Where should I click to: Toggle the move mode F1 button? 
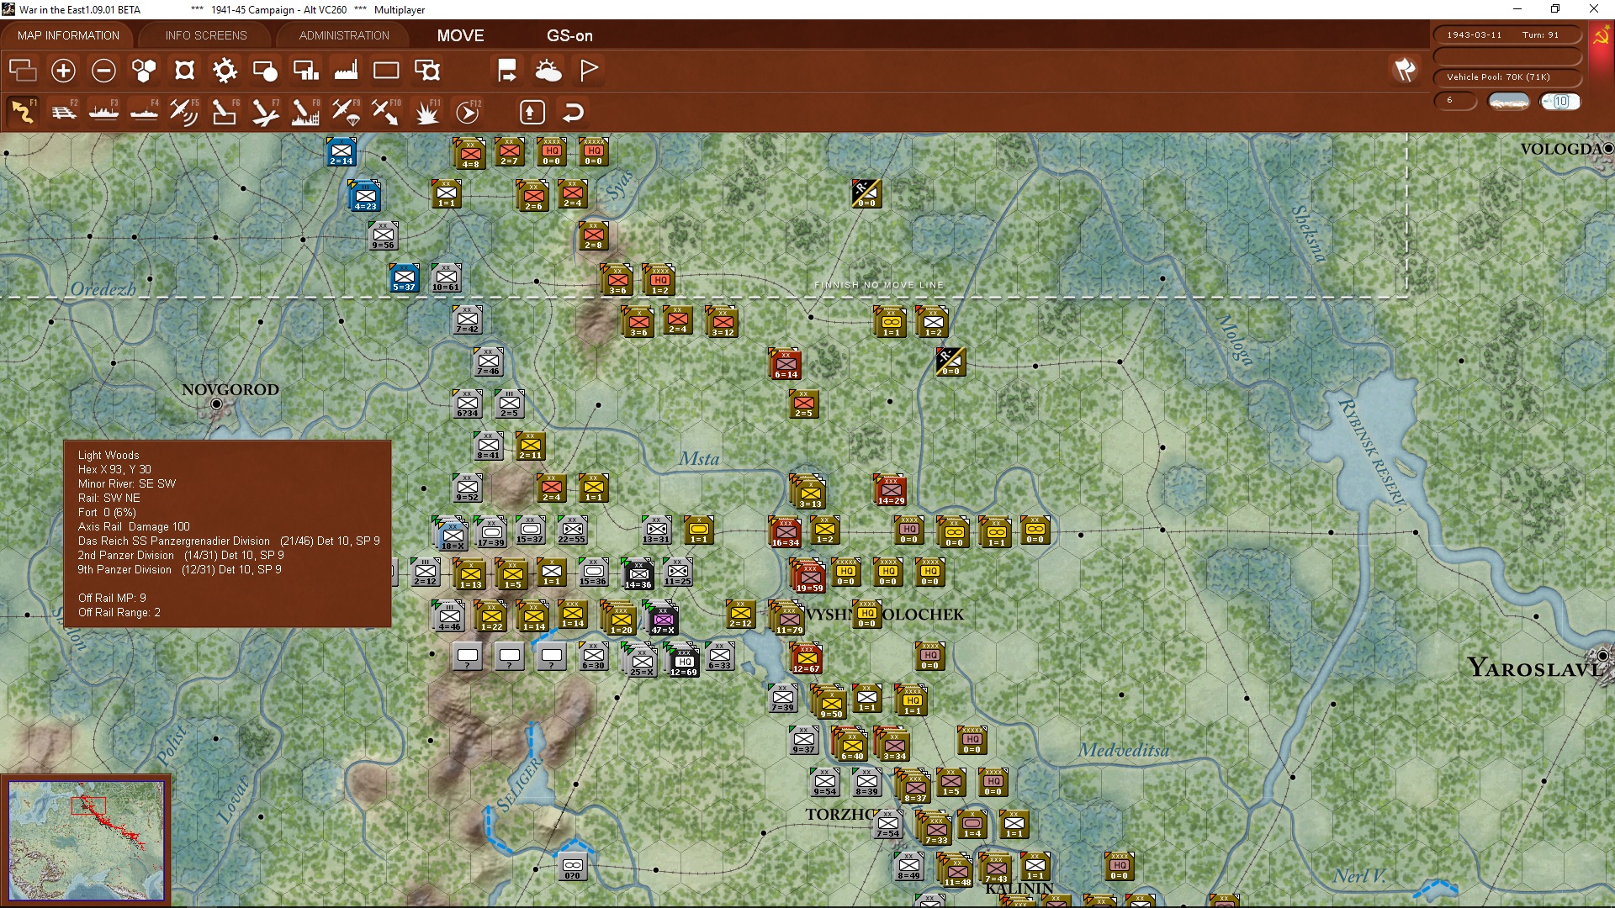point(23,112)
